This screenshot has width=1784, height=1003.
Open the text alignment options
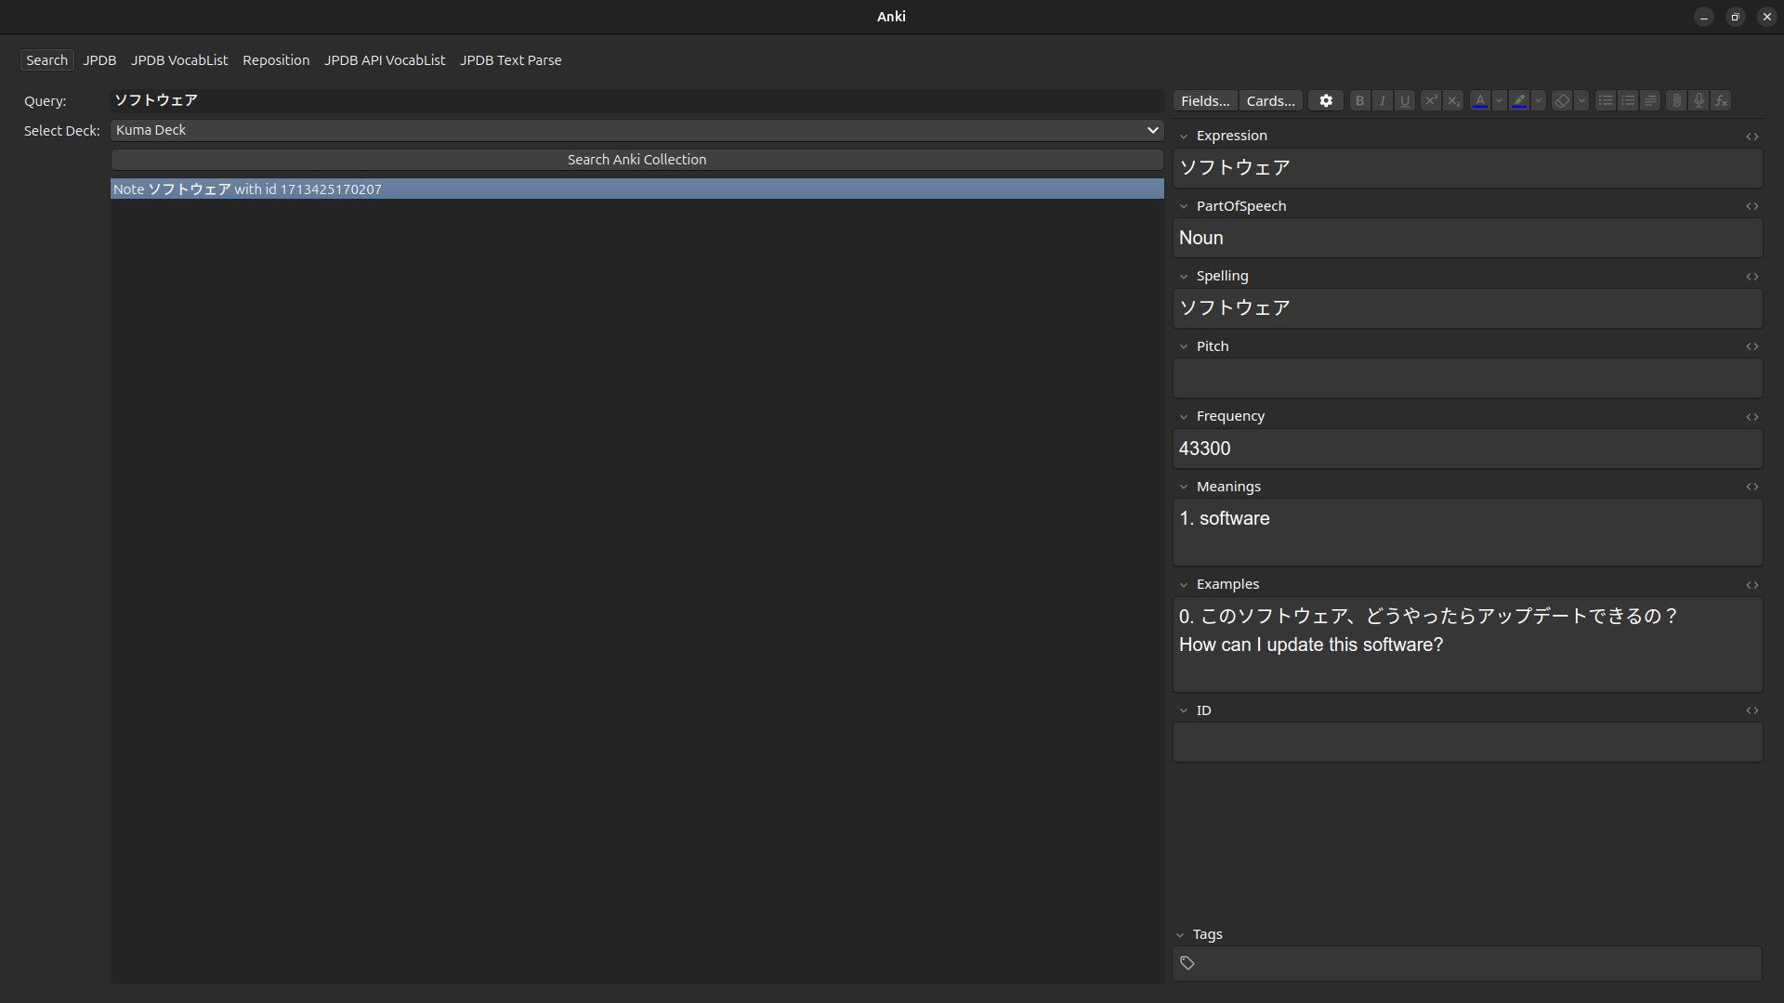(x=1650, y=100)
